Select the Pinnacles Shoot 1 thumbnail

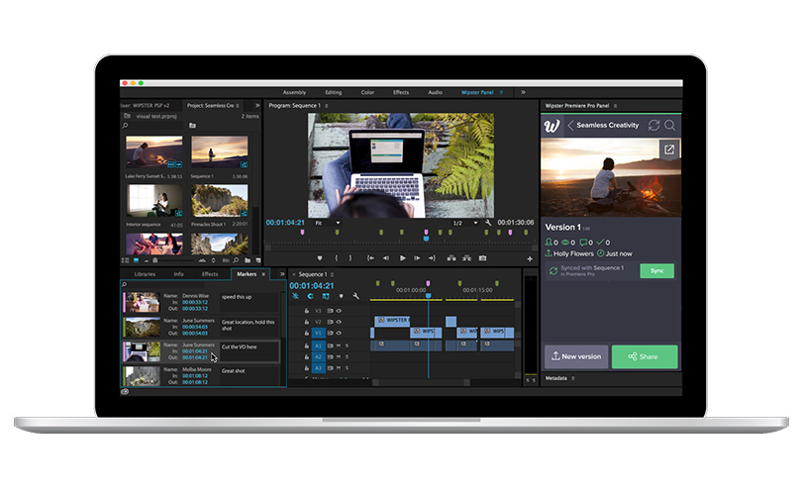[220, 200]
